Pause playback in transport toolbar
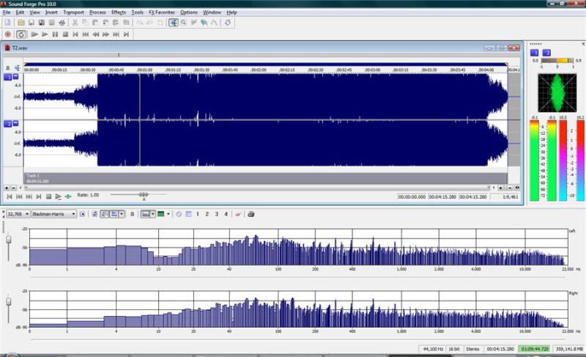586x357 pixels. pos(56,34)
